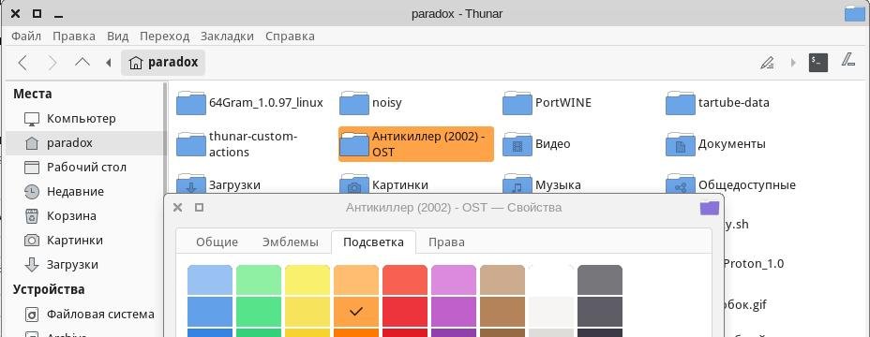Select the Общедоступные folder icon
Image resolution: width=870 pixels, height=337 pixels.
coord(681,184)
